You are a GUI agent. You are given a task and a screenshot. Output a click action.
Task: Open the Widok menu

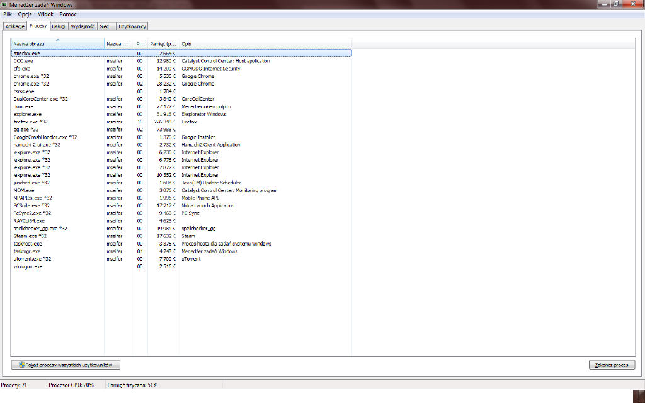(45, 14)
